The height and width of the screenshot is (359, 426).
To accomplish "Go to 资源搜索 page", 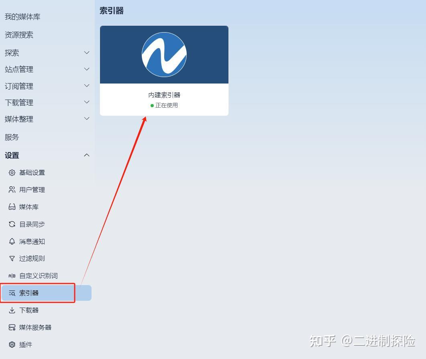I will coord(19,35).
